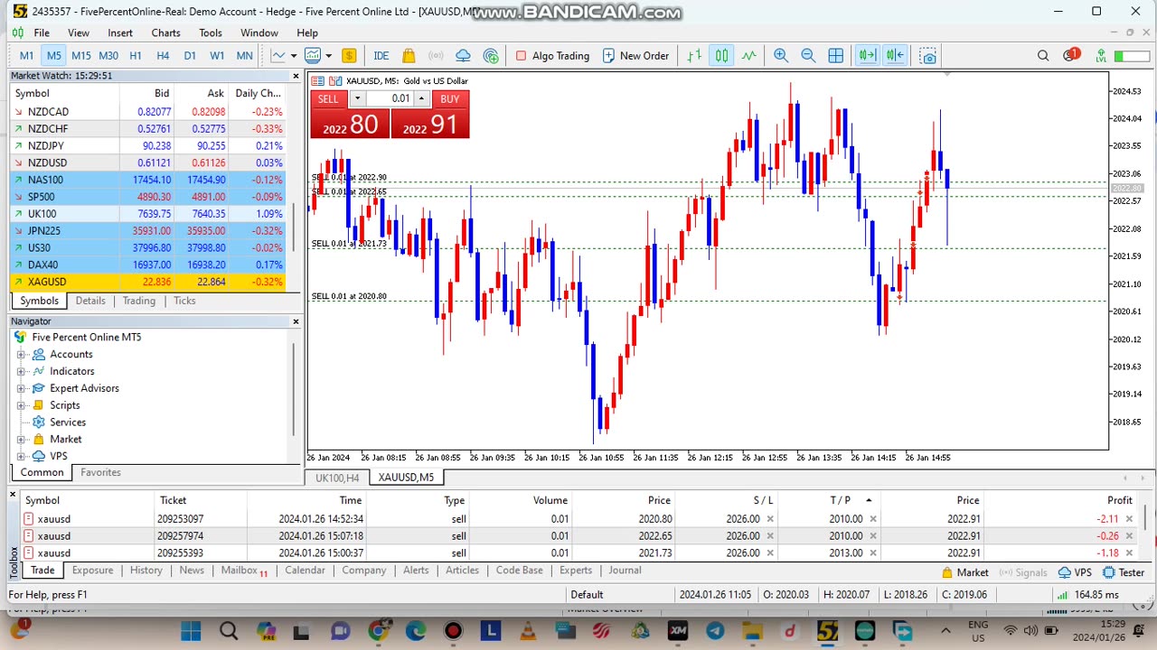Expand the Market tree node

click(x=21, y=440)
